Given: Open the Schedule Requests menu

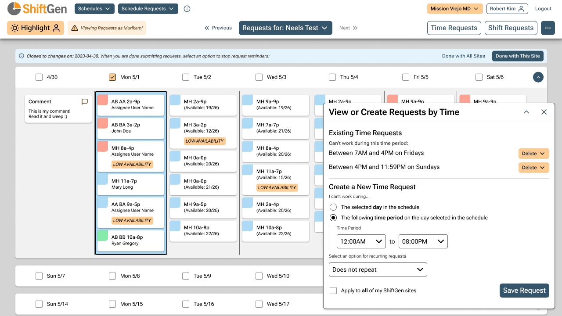Looking at the screenshot, I should point(148,9).
